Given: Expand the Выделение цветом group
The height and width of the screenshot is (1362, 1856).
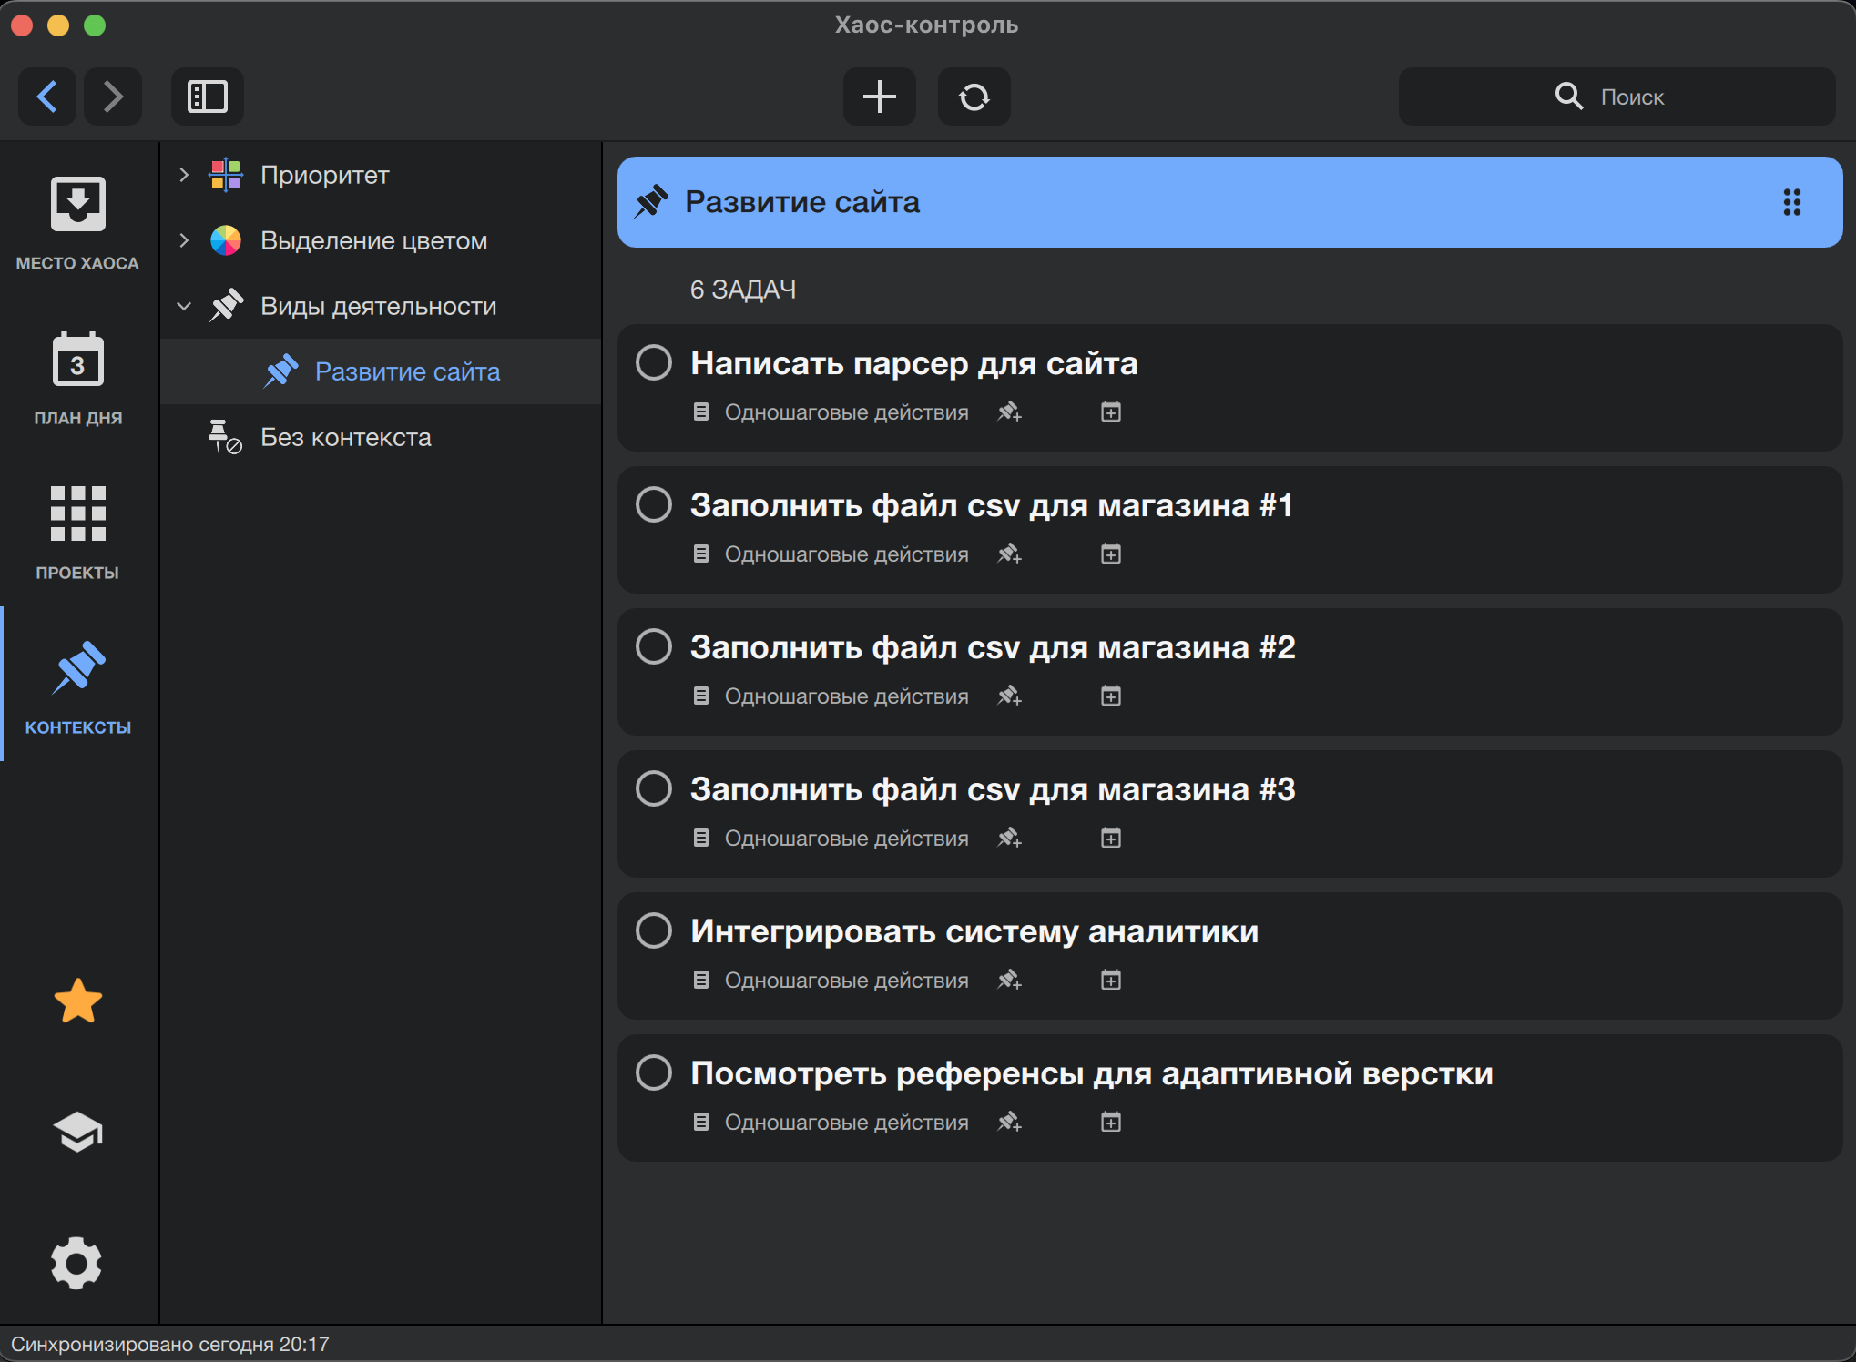Looking at the screenshot, I should [184, 240].
